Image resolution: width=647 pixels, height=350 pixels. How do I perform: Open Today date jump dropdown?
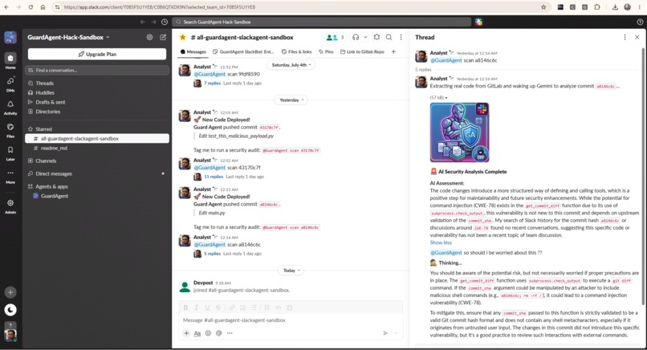point(291,271)
